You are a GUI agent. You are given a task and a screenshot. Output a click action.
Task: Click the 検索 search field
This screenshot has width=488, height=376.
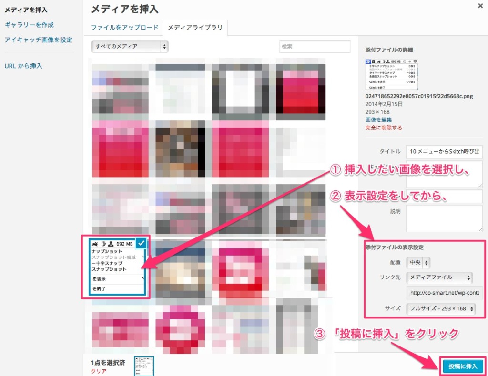click(x=315, y=46)
